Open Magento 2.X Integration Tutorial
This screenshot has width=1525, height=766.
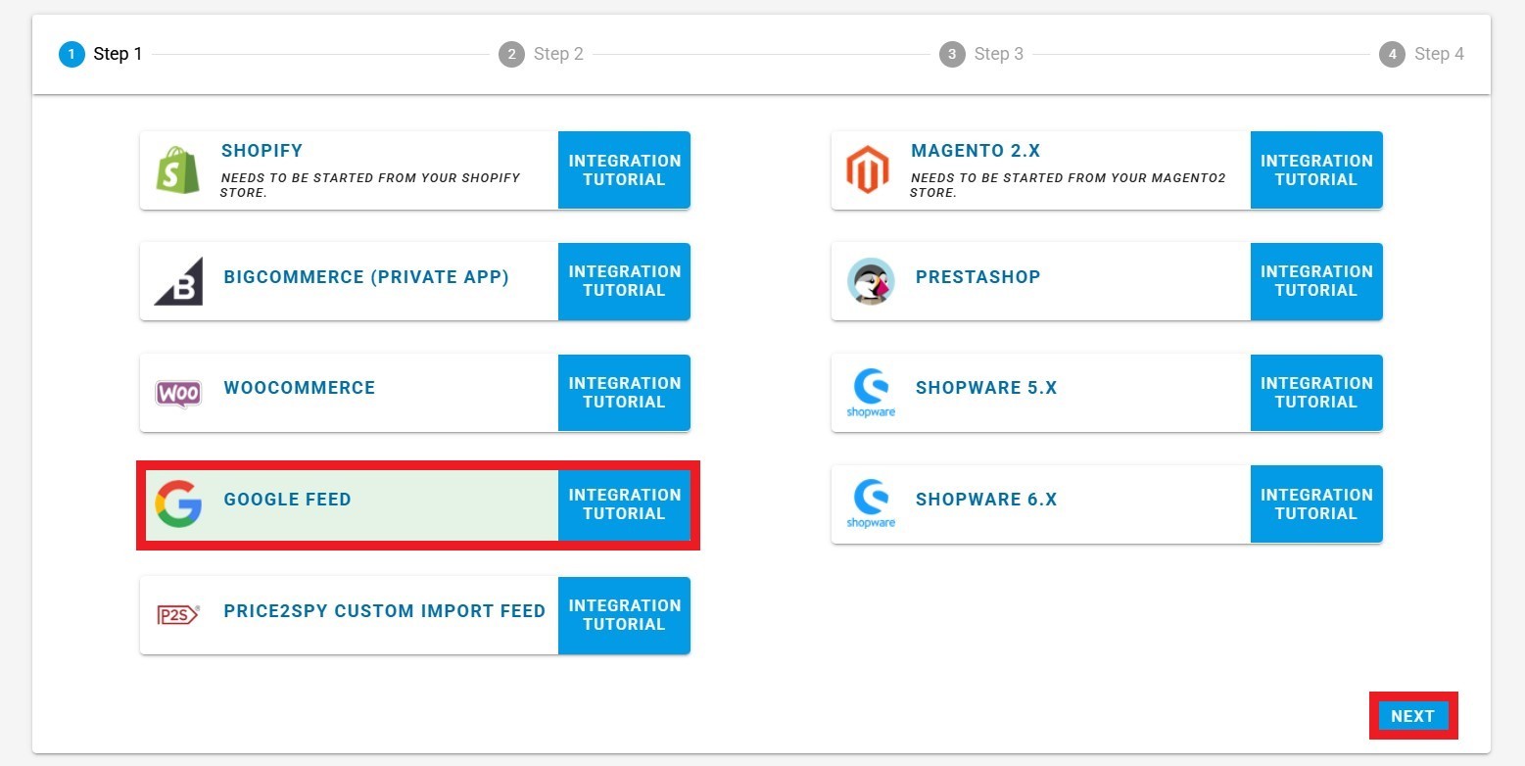(1316, 170)
